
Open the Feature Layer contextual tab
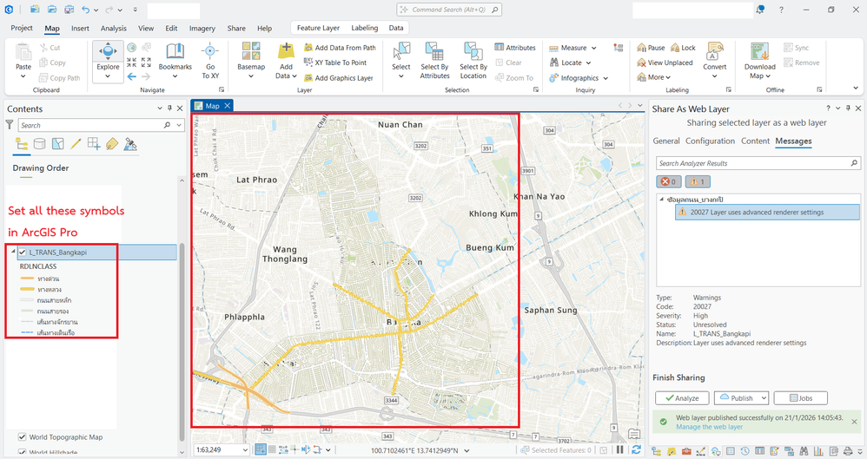(x=318, y=28)
